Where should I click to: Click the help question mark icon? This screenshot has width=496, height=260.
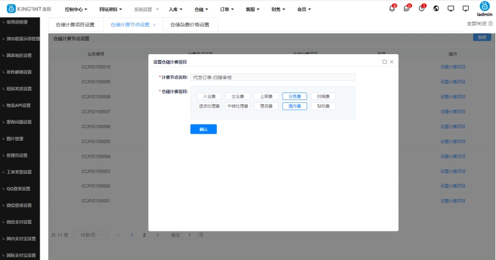point(421,9)
